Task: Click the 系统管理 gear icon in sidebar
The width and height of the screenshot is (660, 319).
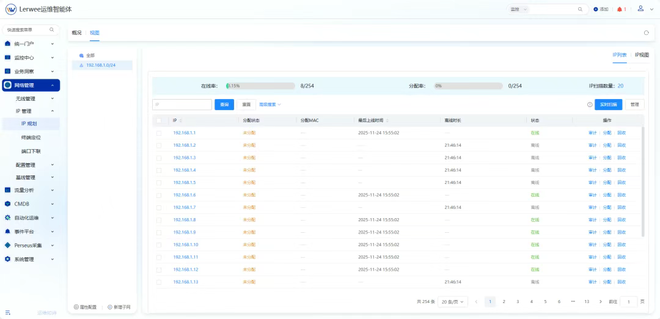Action: [7, 259]
